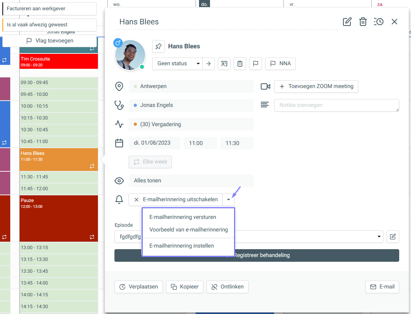Toggle the NNA flag button

(280, 64)
